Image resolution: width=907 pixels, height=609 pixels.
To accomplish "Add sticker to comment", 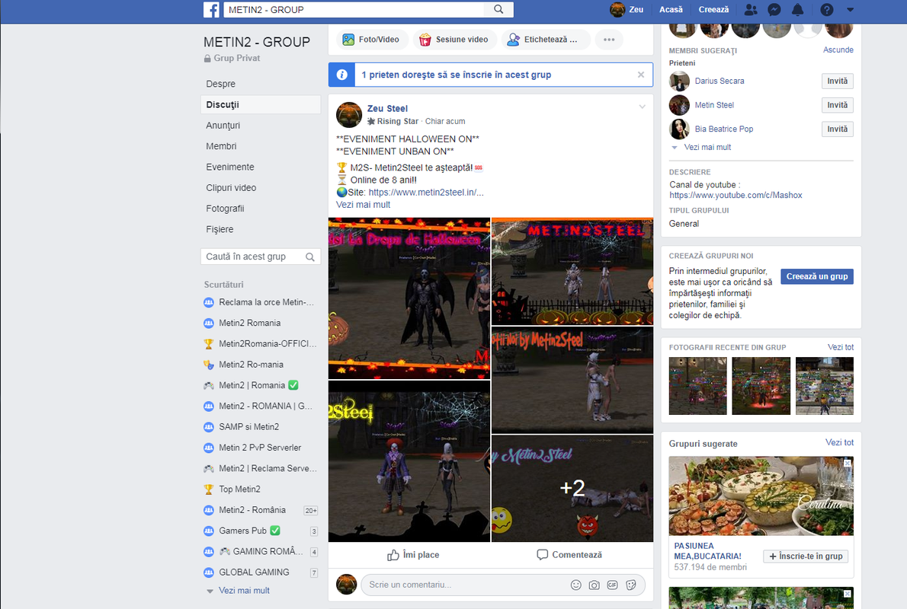I will tap(631, 585).
